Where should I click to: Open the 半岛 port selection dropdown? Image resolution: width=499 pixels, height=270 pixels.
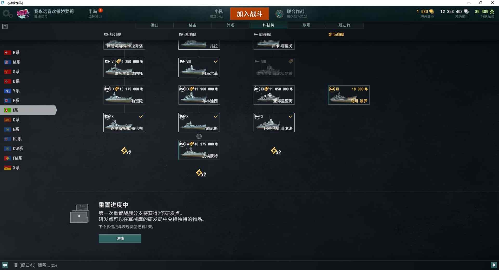[95, 14]
